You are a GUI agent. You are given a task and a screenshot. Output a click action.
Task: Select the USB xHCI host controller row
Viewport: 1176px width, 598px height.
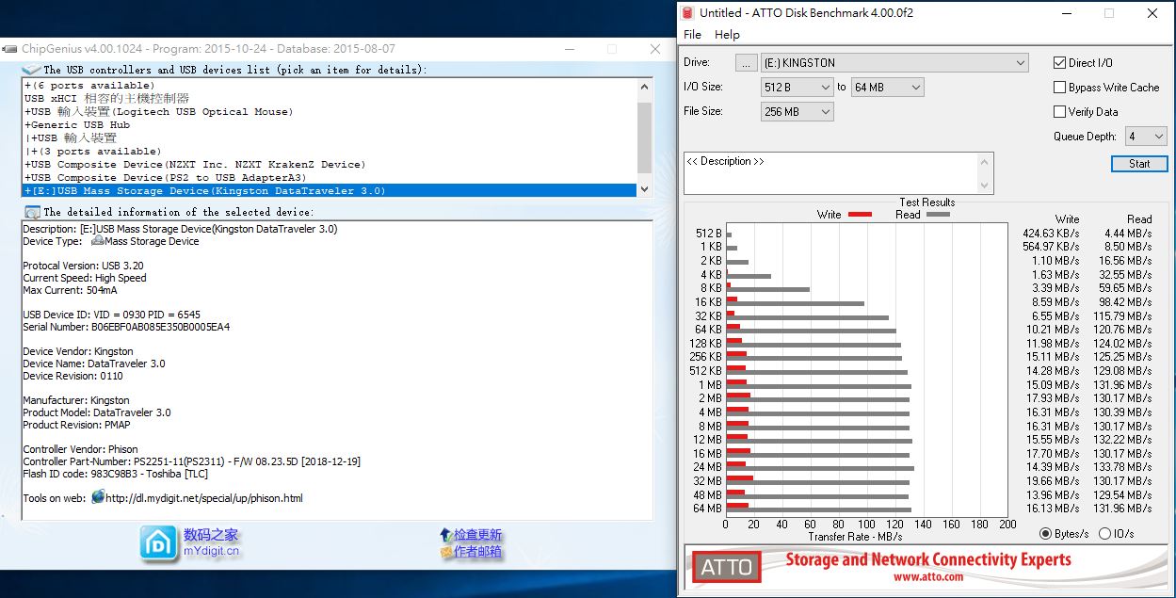[330, 98]
